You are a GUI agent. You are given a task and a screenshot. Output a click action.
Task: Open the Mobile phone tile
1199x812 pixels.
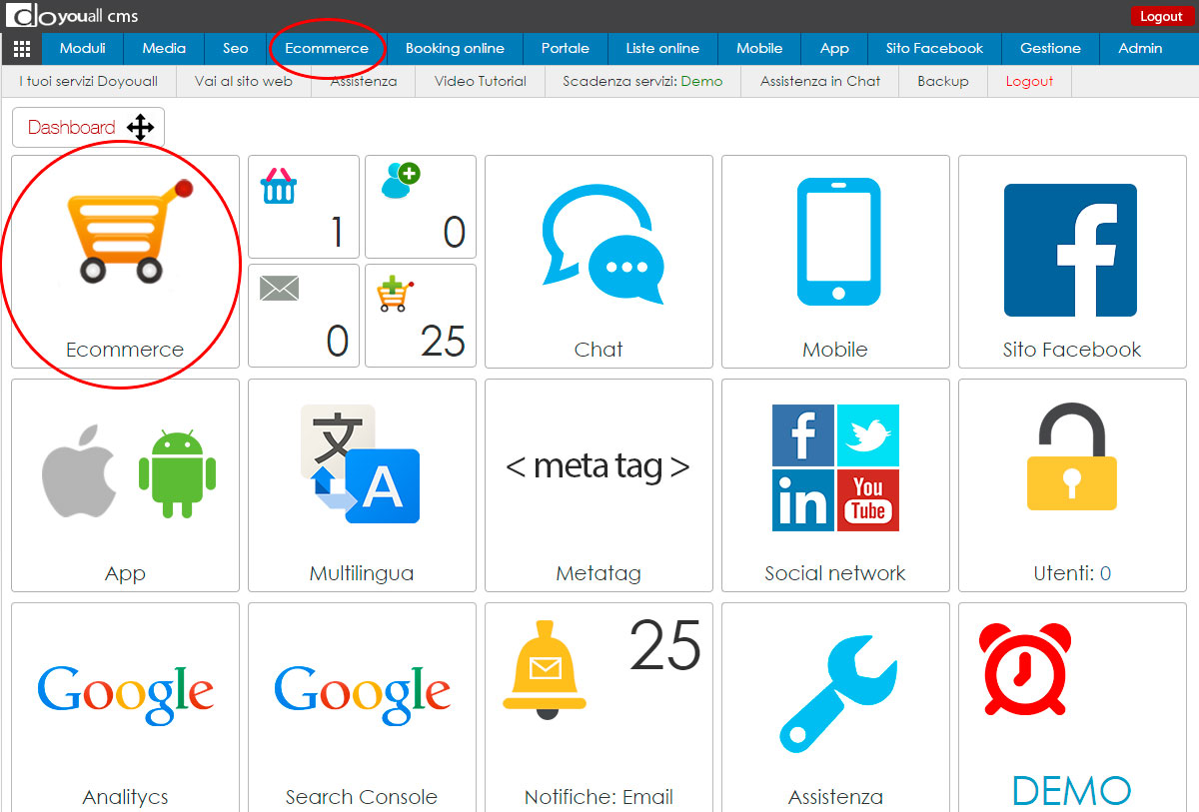[835, 262]
